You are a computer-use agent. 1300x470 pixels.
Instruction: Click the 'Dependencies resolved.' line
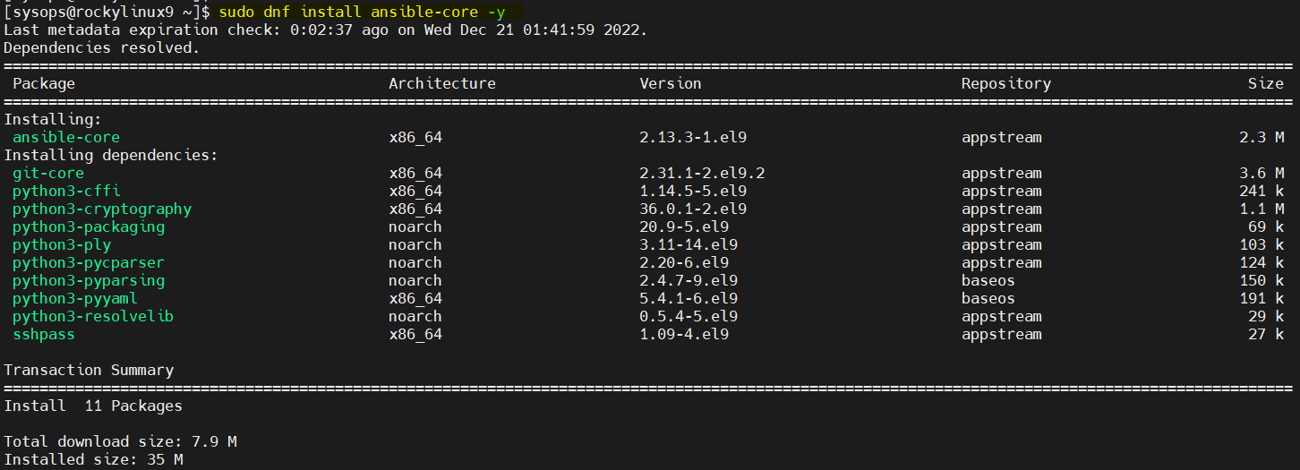(102, 47)
